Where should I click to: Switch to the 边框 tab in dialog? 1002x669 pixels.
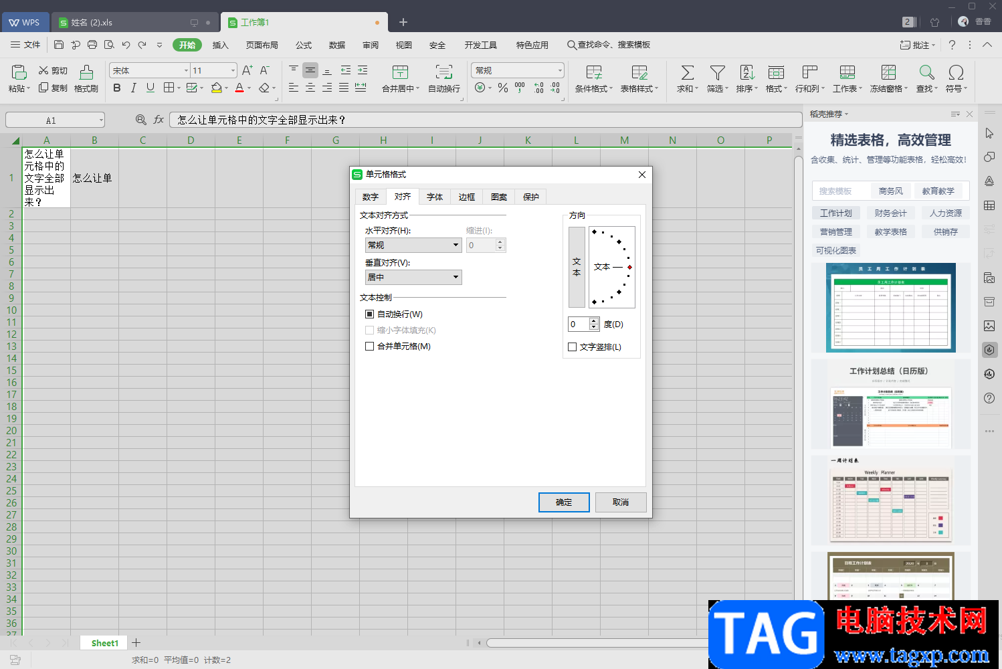click(x=467, y=197)
